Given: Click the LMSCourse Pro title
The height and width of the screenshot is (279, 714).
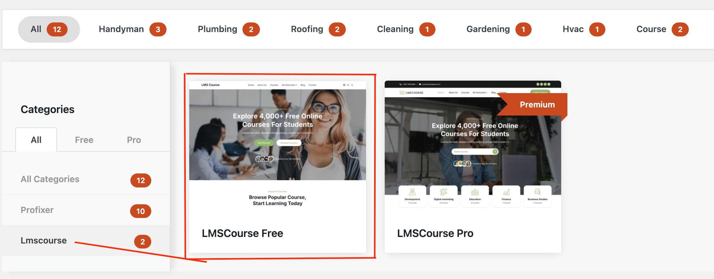Looking at the screenshot, I should [435, 233].
